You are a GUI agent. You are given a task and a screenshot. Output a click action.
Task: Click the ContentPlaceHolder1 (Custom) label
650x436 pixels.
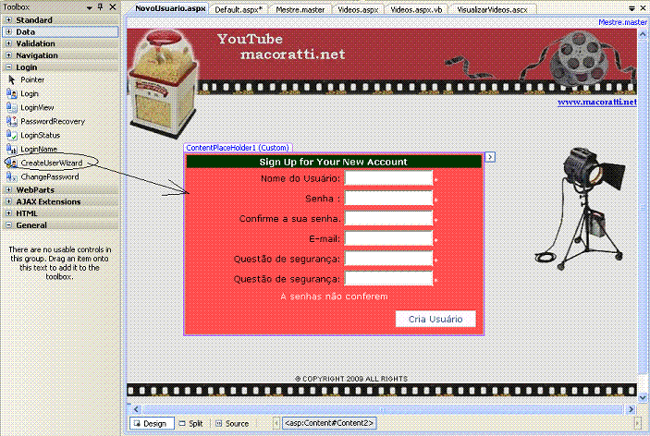click(238, 148)
